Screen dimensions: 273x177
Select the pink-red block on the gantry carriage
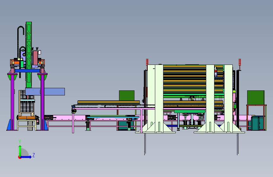tap(35, 58)
